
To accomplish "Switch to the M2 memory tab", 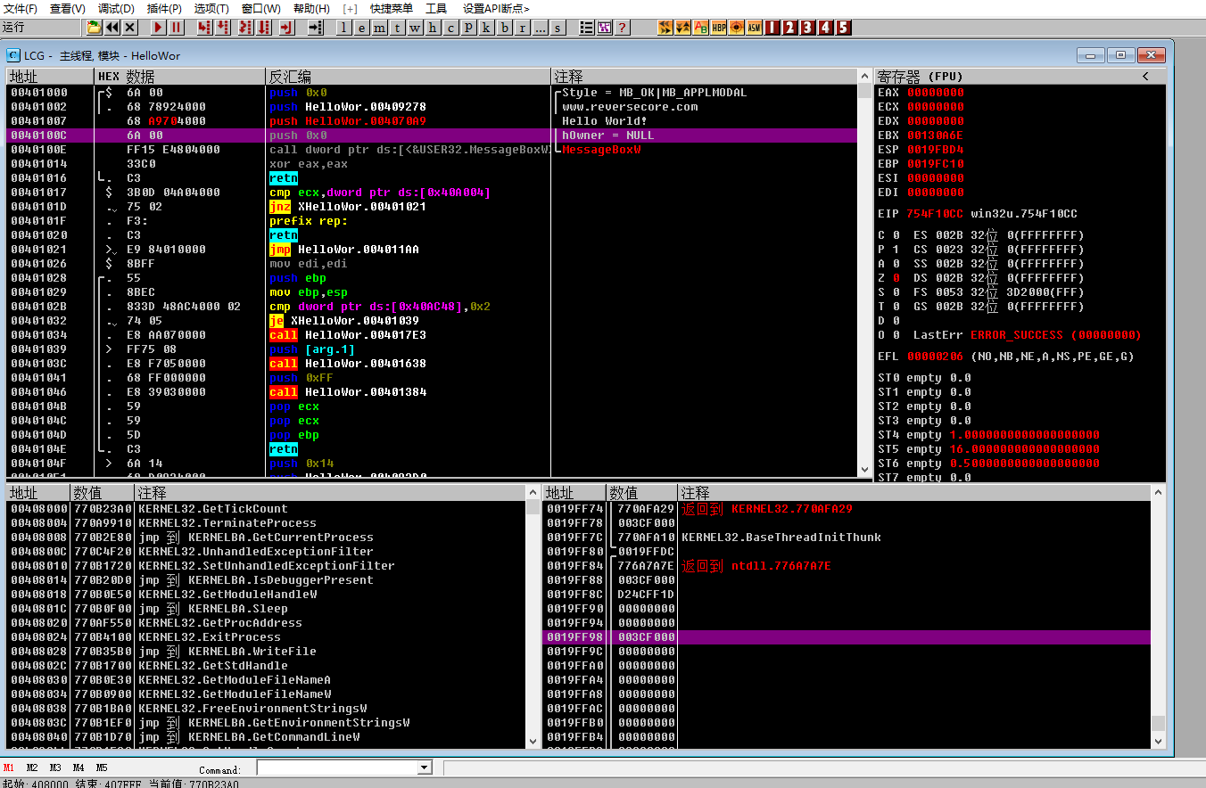I will pos(32,767).
